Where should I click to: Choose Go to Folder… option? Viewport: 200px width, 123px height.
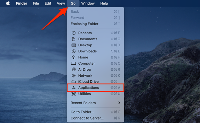pos(95,112)
